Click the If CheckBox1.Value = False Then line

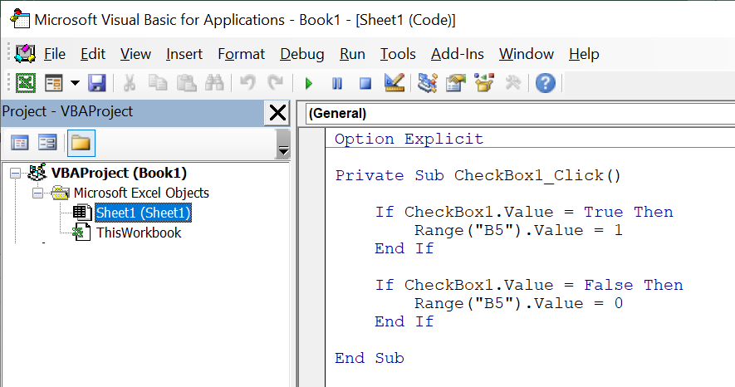coord(529,286)
